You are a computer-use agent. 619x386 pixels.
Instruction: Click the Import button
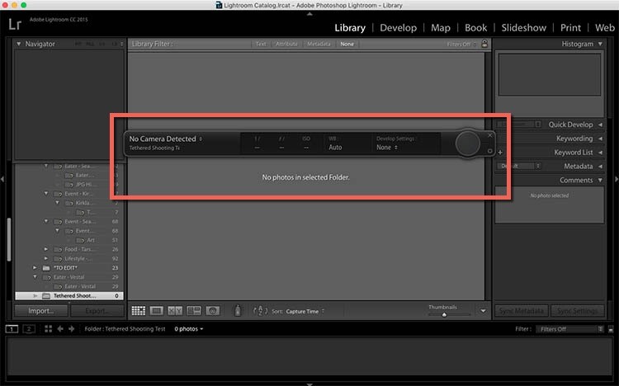point(40,311)
